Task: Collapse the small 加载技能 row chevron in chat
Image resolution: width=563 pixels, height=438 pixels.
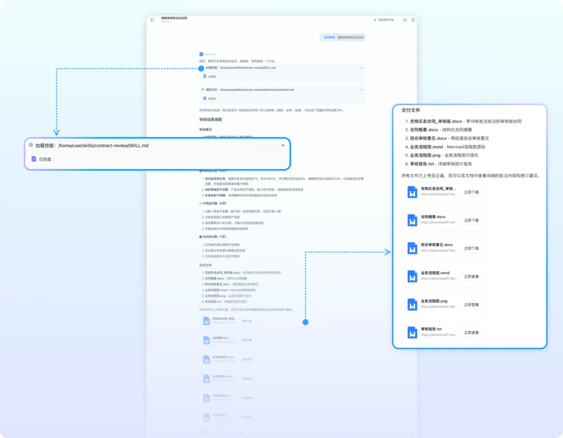Action: (x=362, y=68)
